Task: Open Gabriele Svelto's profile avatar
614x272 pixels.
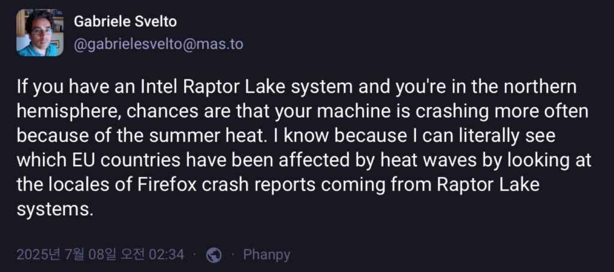Action: pos(40,33)
